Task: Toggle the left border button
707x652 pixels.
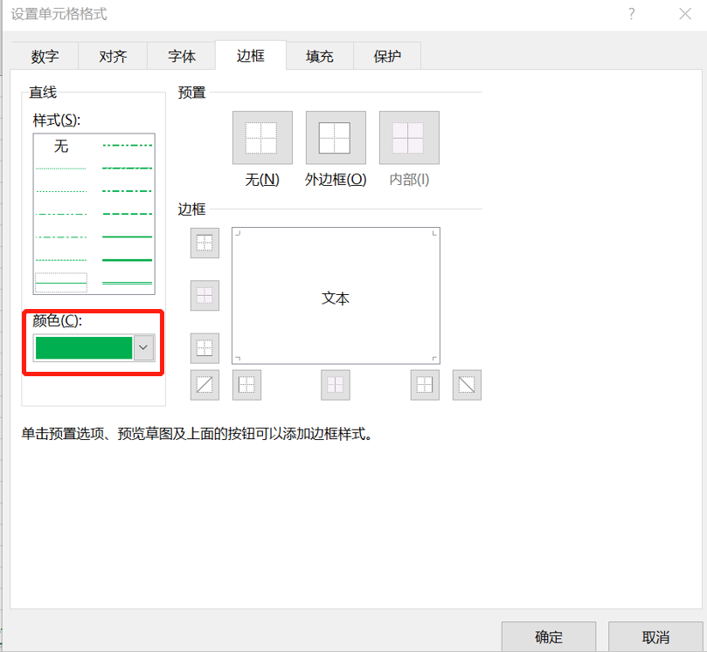Action: 246,385
